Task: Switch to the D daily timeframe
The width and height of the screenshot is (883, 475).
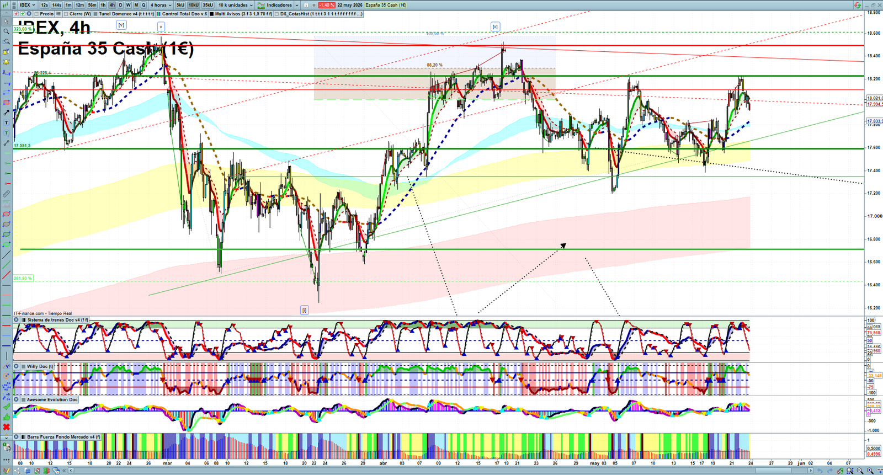Action: [120, 5]
